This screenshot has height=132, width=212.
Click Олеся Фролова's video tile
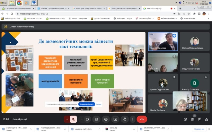[162, 41]
